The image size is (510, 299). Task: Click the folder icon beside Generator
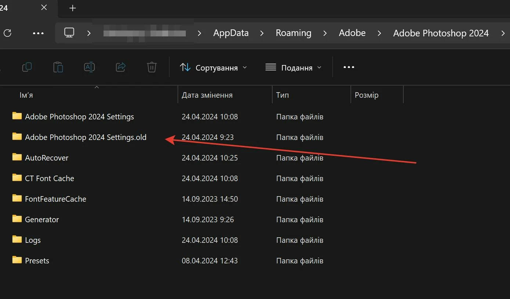tap(17, 219)
